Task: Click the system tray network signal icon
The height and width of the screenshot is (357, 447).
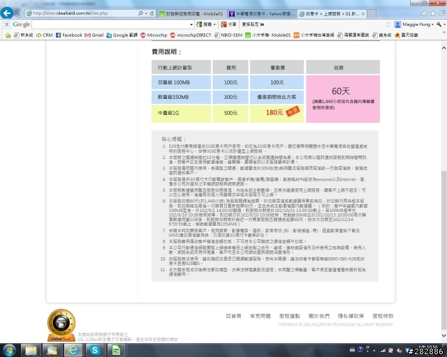Action: pos(383,351)
